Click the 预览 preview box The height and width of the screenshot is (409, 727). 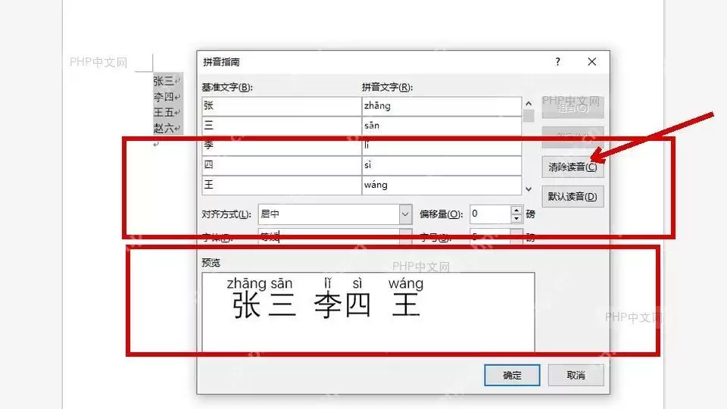(368, 312)
